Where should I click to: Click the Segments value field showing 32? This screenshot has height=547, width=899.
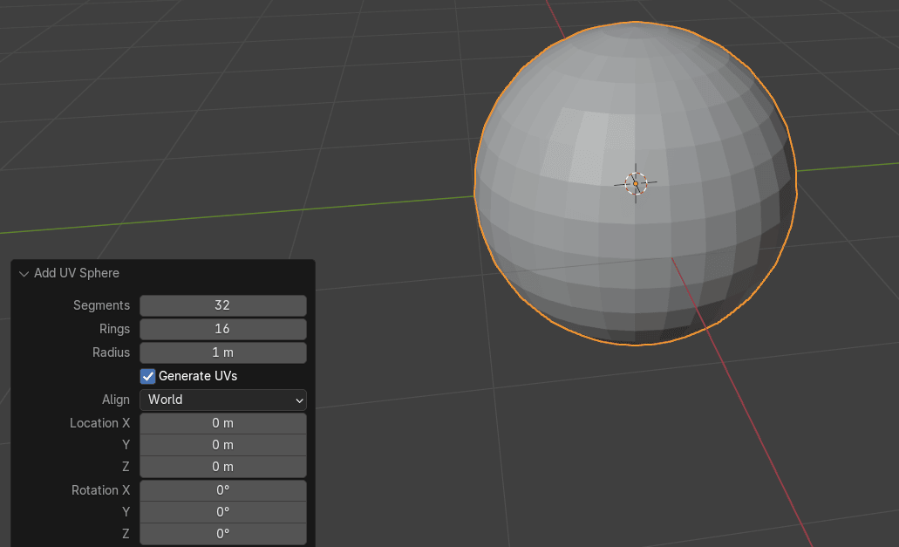[222, 305]
